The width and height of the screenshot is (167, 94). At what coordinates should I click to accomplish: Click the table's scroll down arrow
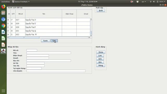[x=91, y=36]
